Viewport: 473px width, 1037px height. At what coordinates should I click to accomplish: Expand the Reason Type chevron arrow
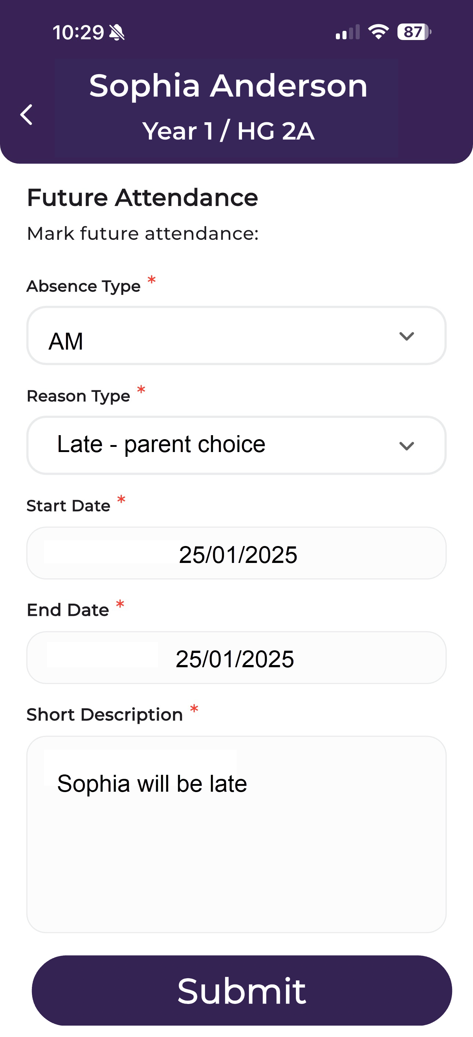pyautogui.click(x=406, y=446)
